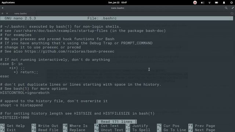Click the ^Y Prev Page shortcut
The height and width of the screenshot is (132, 235).
tap(202, 126)
